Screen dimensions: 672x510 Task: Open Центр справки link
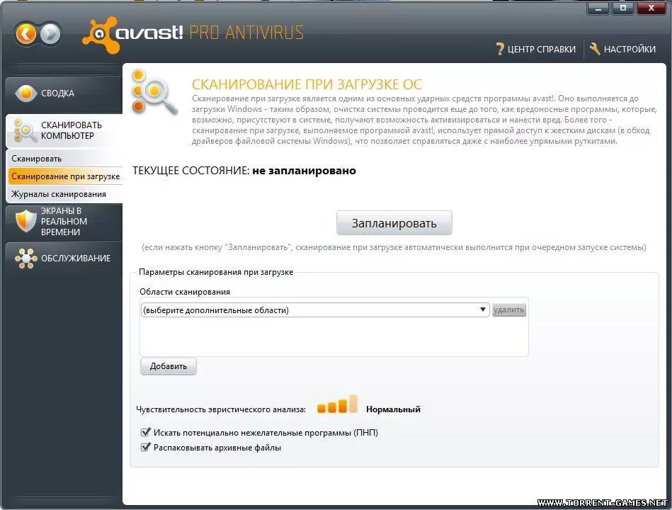click(536, 50)
